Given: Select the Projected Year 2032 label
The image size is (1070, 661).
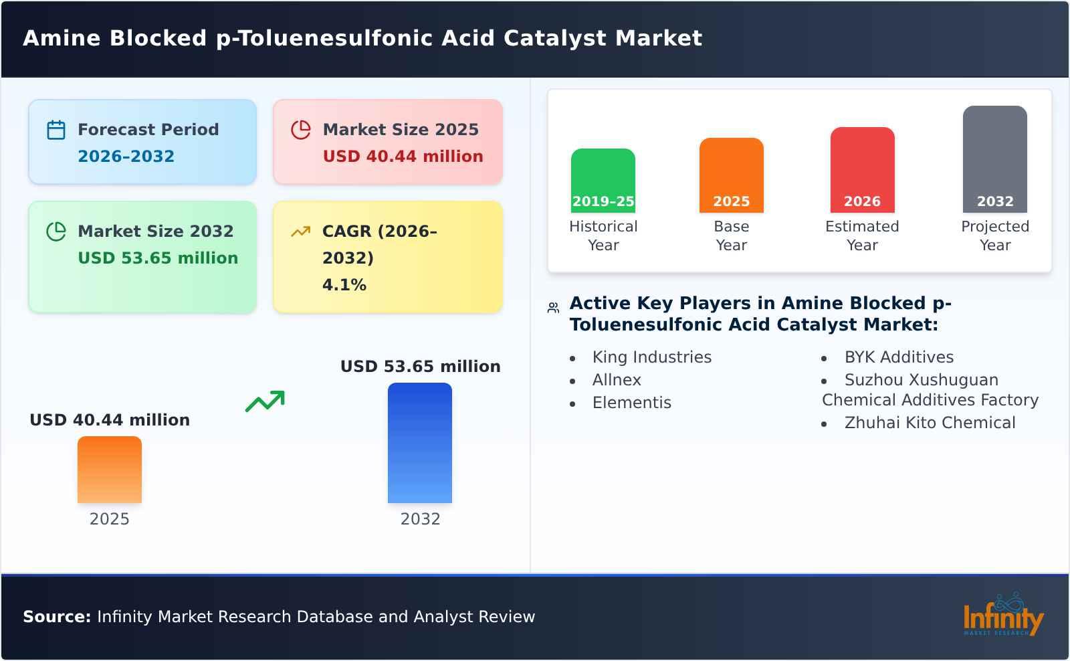Looking at the screenshot, I should [x=994, y=235].
